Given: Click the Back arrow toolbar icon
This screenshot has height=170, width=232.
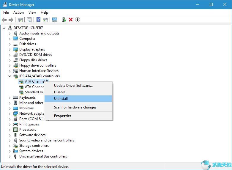Looking at the screenshot, I should (x=4, y=20).
